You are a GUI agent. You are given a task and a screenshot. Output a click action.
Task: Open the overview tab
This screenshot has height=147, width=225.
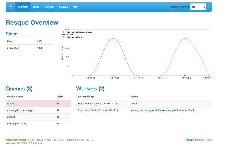(x=23, y=7)
